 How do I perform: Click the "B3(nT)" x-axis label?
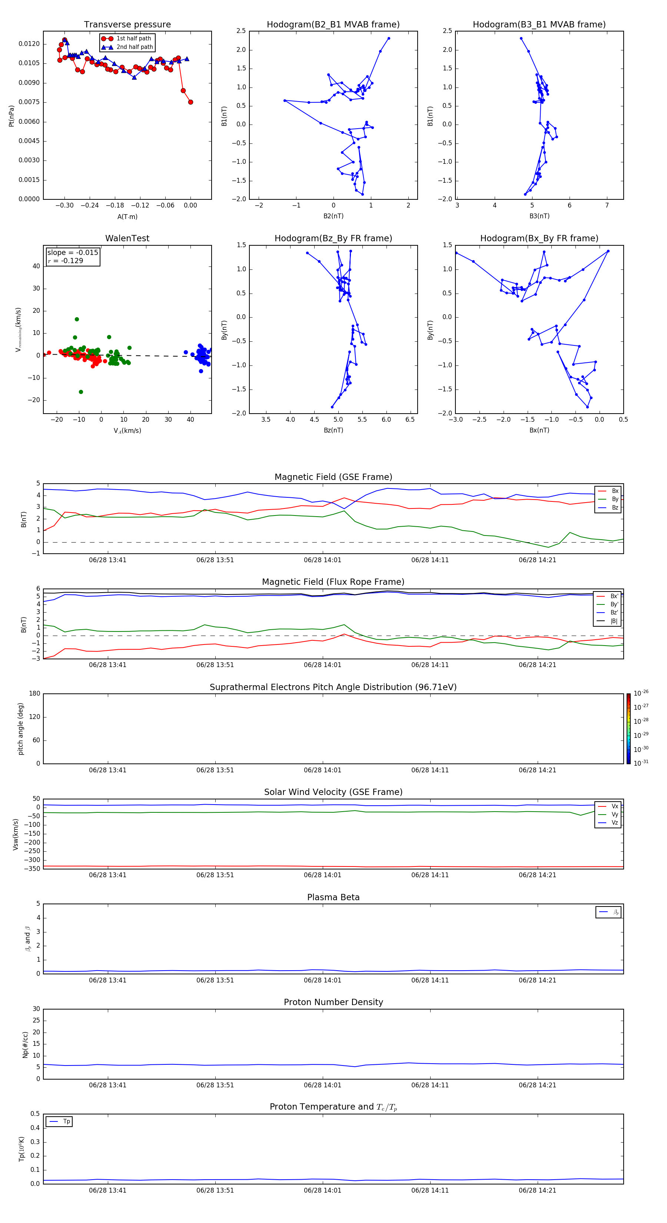pyautogui.click(x=539, y=216)
